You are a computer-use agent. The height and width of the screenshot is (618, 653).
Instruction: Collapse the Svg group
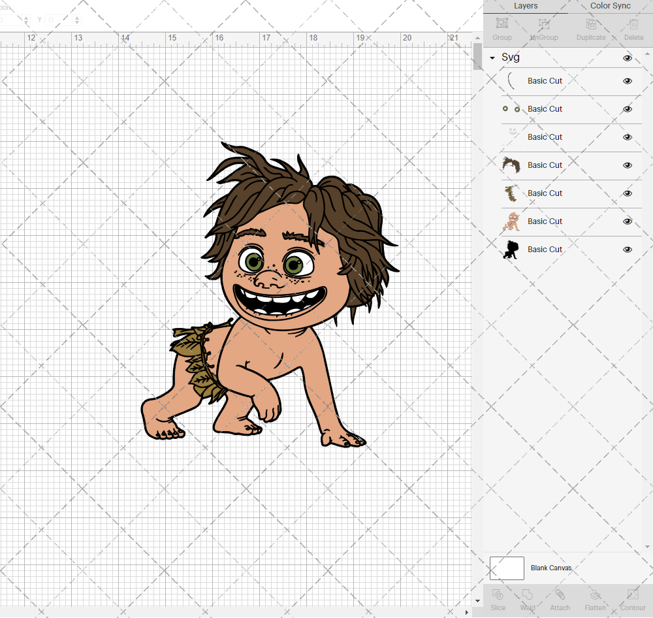(x=492, y=58)
